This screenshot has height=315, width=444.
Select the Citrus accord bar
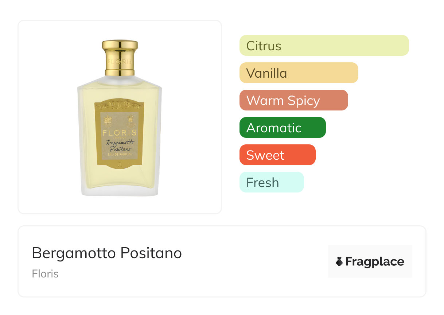tap(324, 46)
